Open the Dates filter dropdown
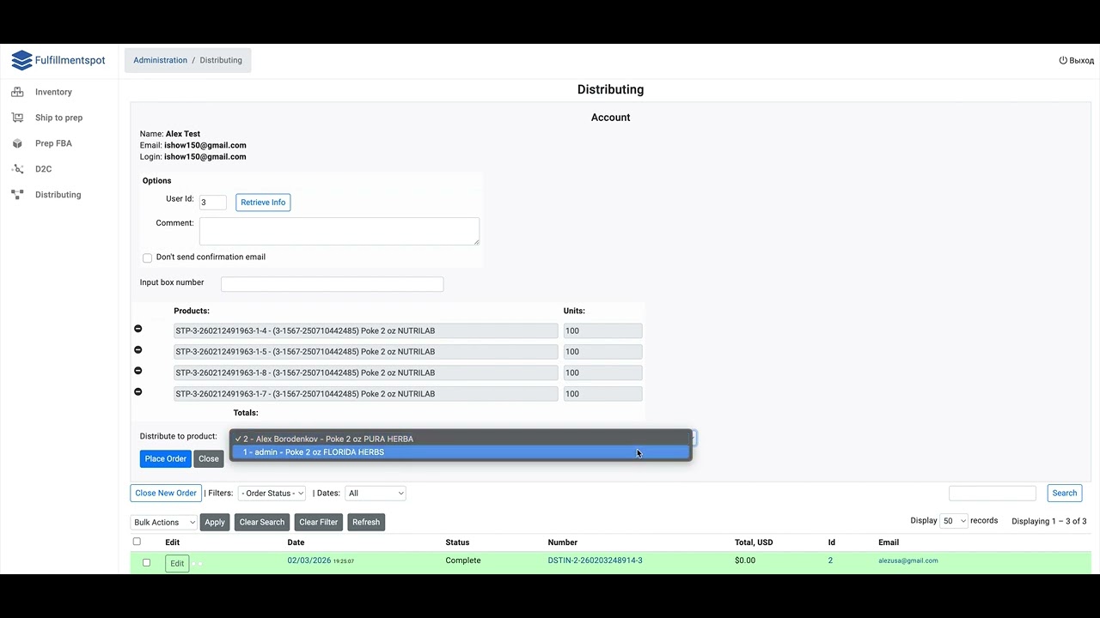The height and width of the screenshot is (618, 1100). tap(375, 493)
